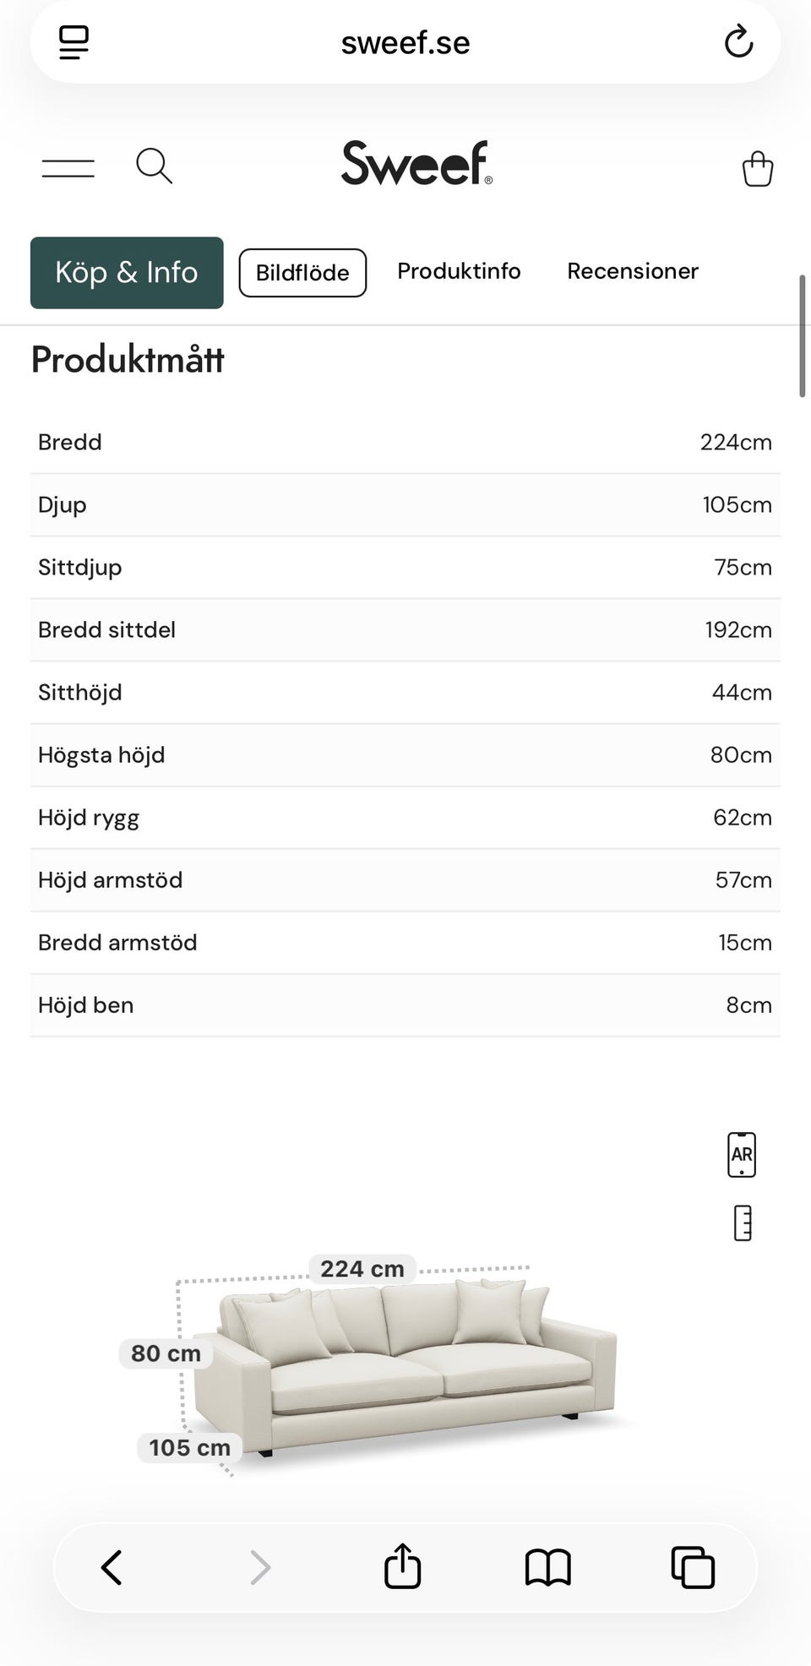Toggle the ruler dimensions icon

[x=743, y=1222]
